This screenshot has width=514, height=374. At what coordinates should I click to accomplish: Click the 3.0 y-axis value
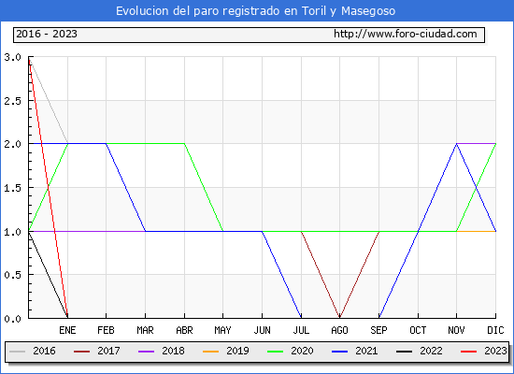click(12, 57)
